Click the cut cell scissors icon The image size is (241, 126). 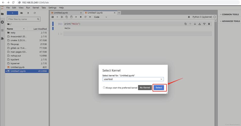[62, 17]
